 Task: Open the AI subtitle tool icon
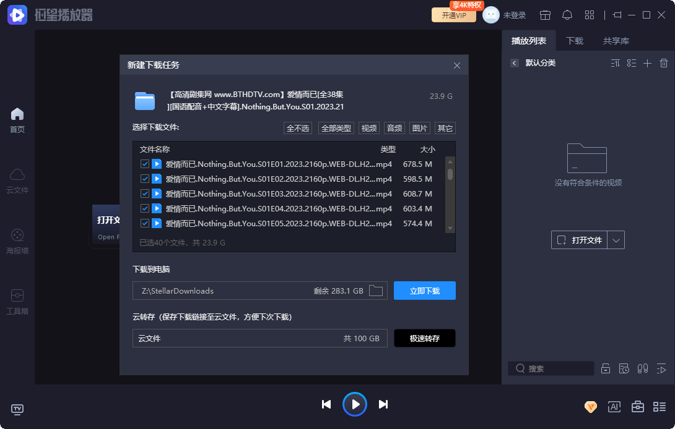614,407
